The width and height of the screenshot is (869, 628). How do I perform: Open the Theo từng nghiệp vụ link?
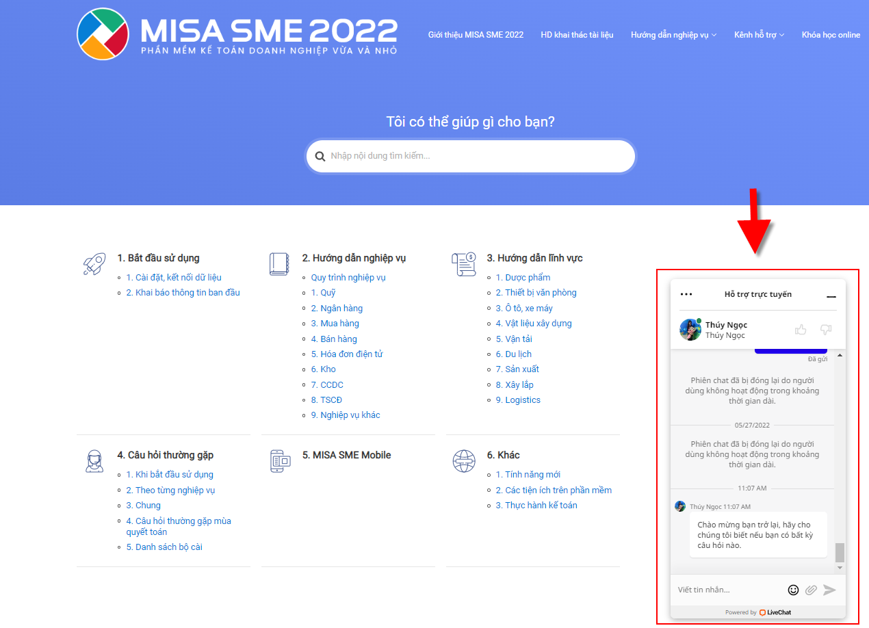(x=170, y=490)
